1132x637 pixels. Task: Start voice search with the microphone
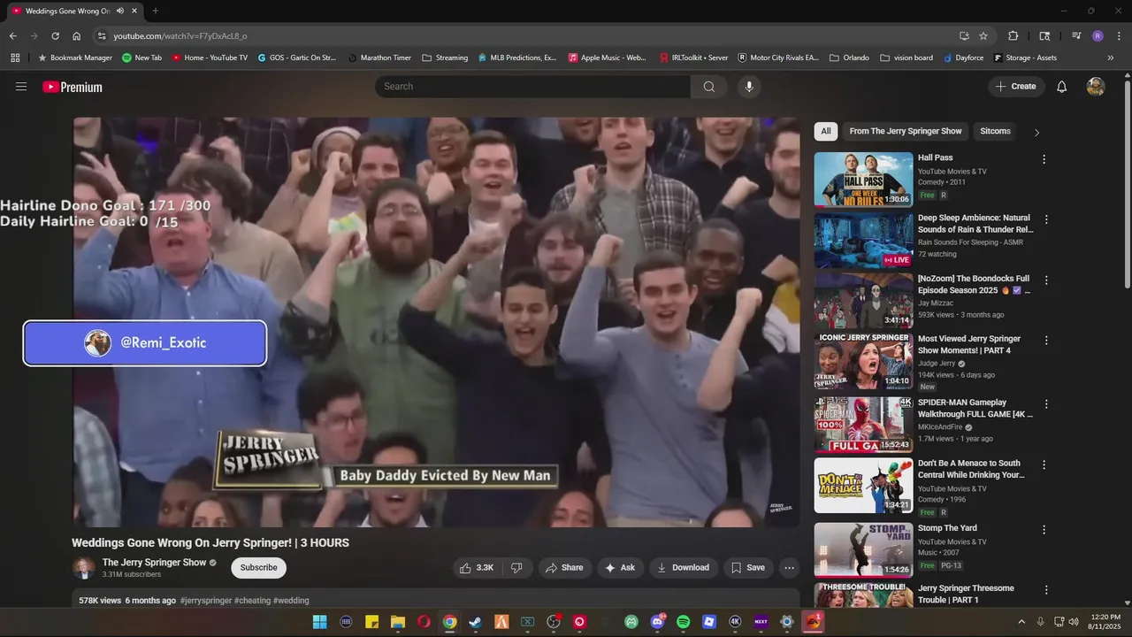749,87
